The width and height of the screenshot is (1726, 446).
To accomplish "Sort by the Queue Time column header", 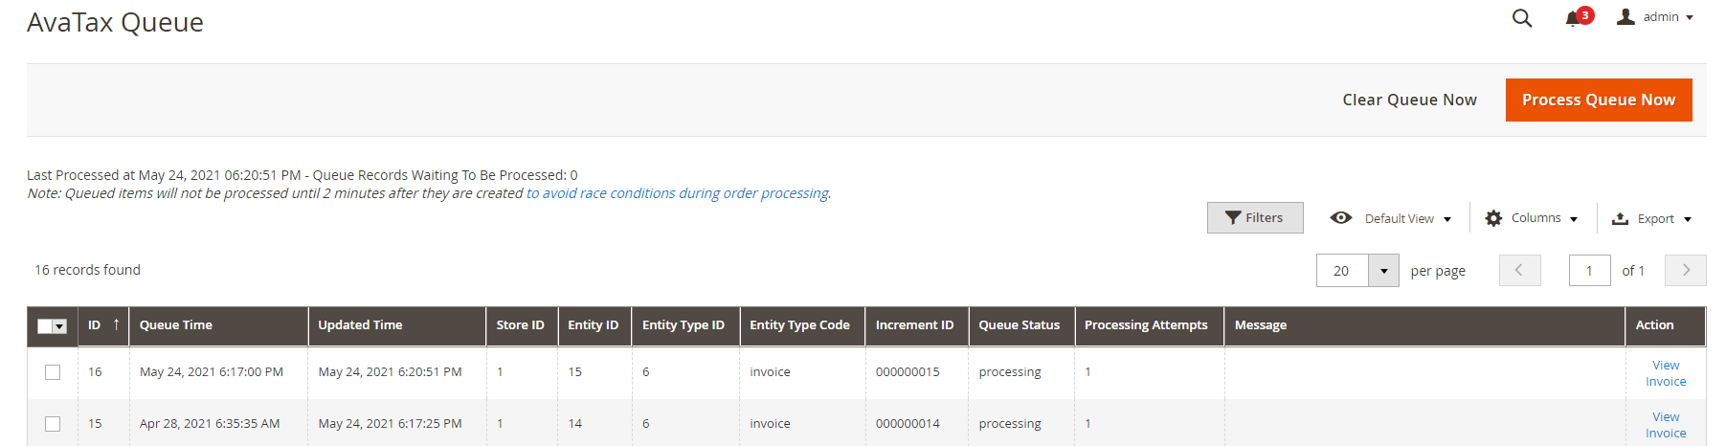I will click(x=176, y=325).
